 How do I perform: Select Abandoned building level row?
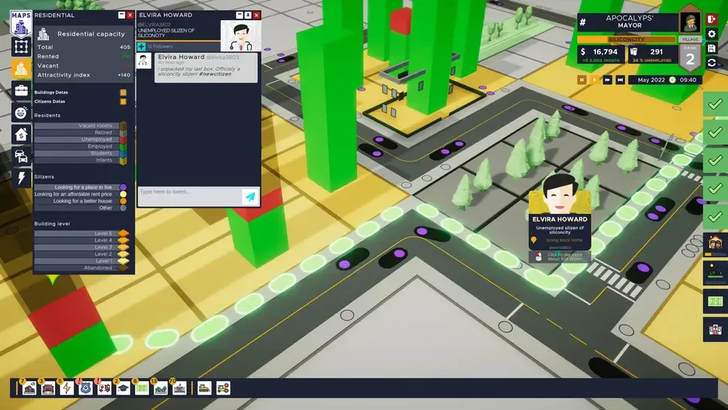point(81,267)
